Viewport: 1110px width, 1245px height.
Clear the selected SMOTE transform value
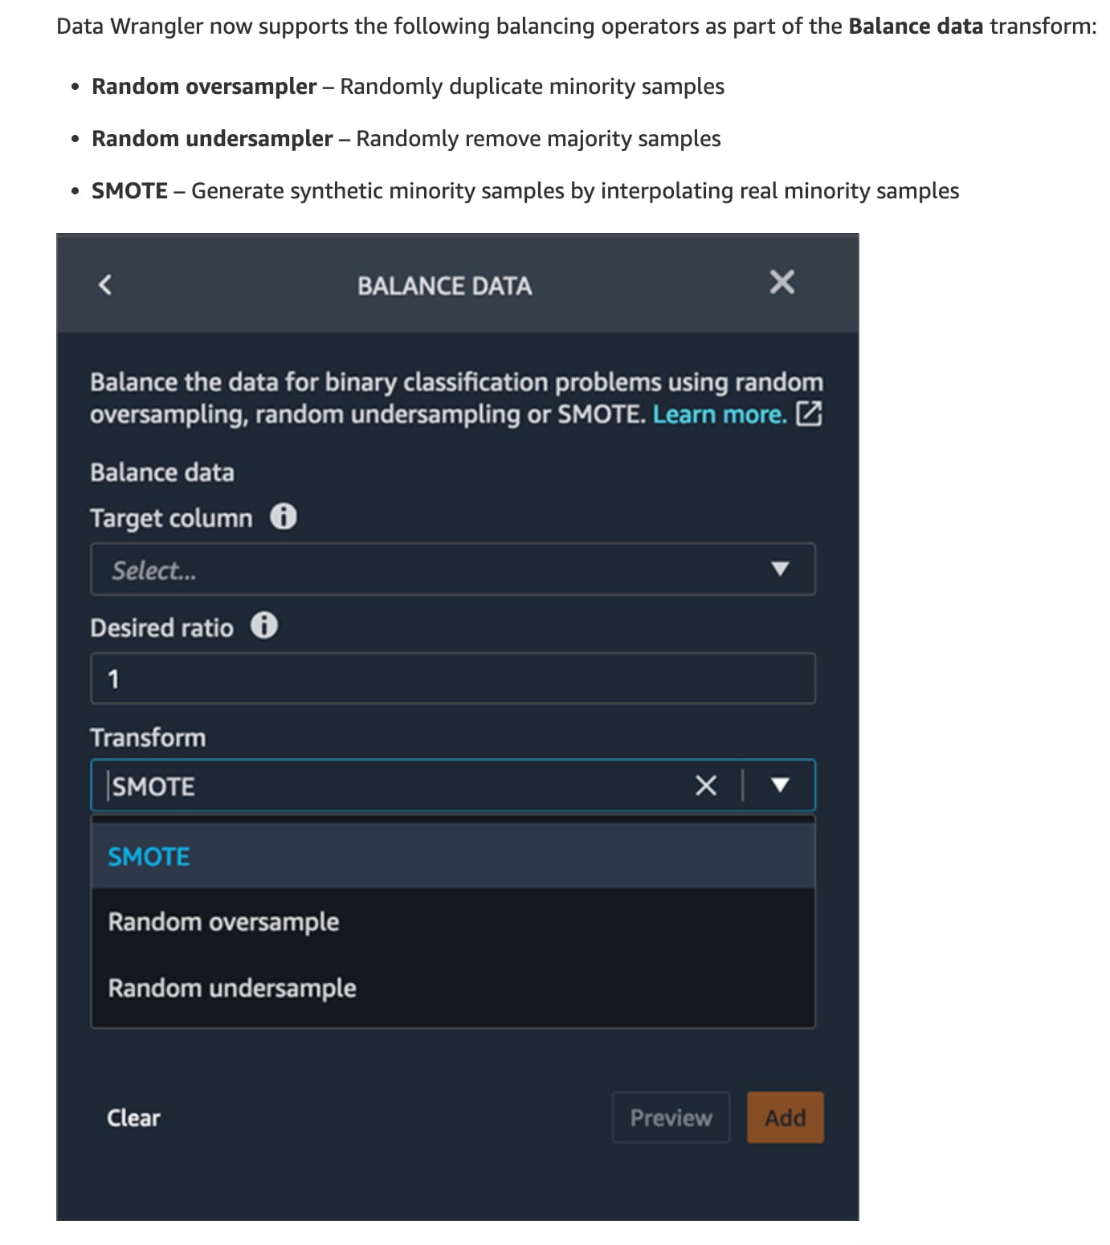[705, 786]
